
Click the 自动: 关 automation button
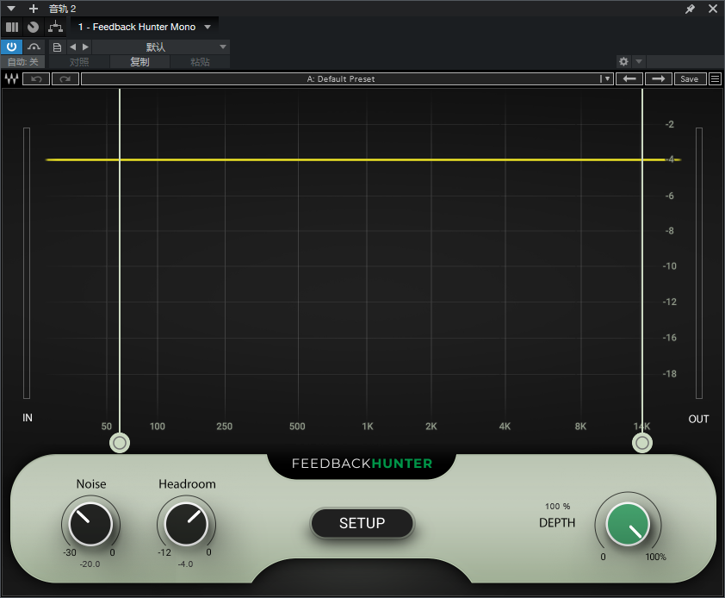tap(23, 61)
